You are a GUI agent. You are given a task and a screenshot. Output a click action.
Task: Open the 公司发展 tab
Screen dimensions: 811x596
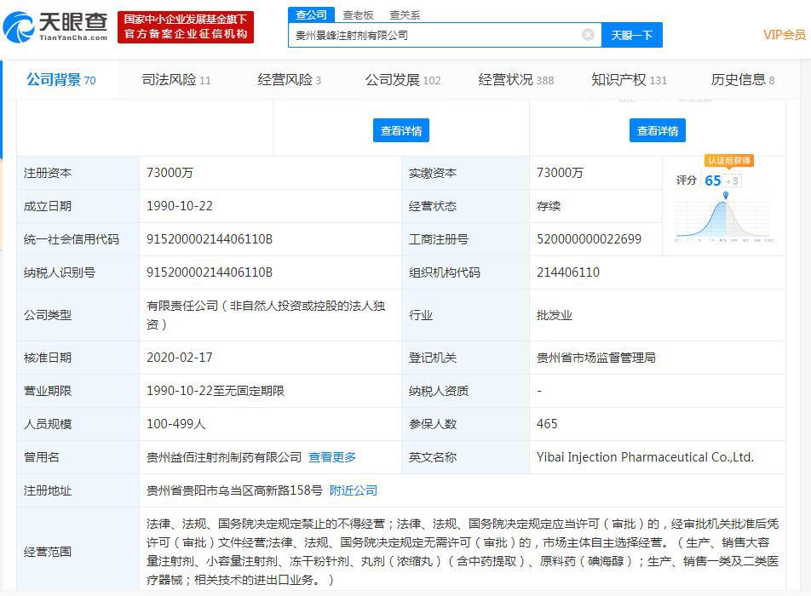pos(403,79)
